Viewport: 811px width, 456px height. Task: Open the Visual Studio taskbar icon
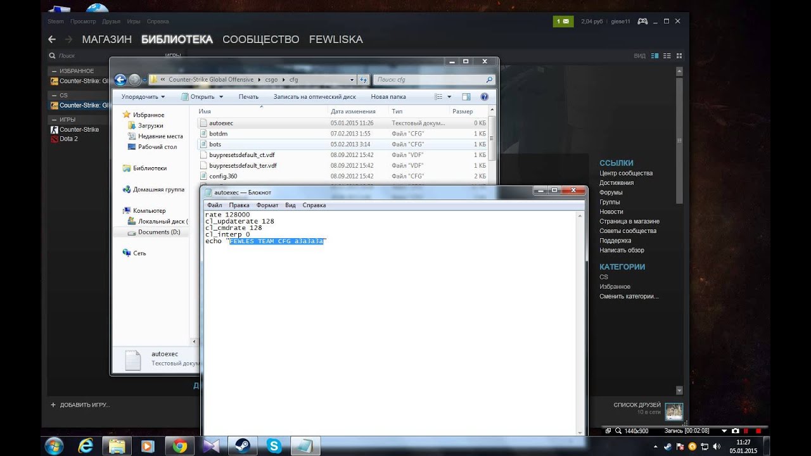pos(211,446)
